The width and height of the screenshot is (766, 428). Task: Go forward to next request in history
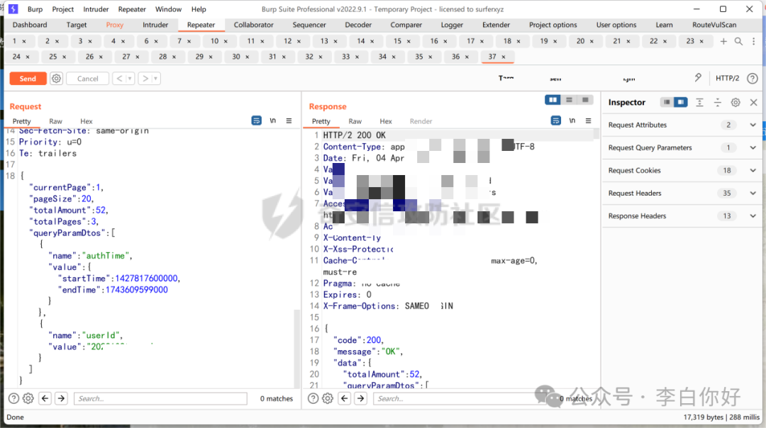pyautogui.click(x=145, y=79)
